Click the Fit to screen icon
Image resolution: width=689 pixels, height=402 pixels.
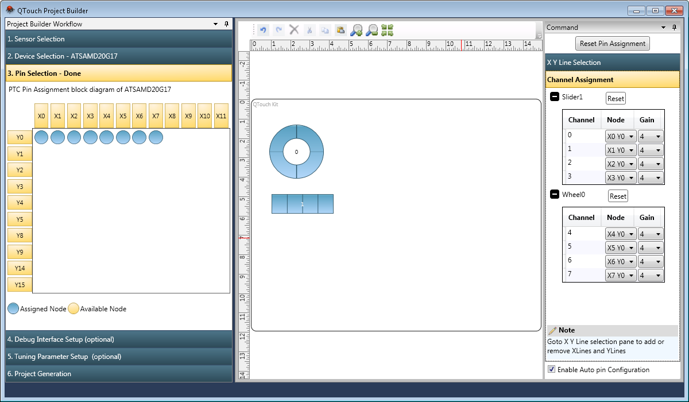pyautogui.click(x=387, y=30)
